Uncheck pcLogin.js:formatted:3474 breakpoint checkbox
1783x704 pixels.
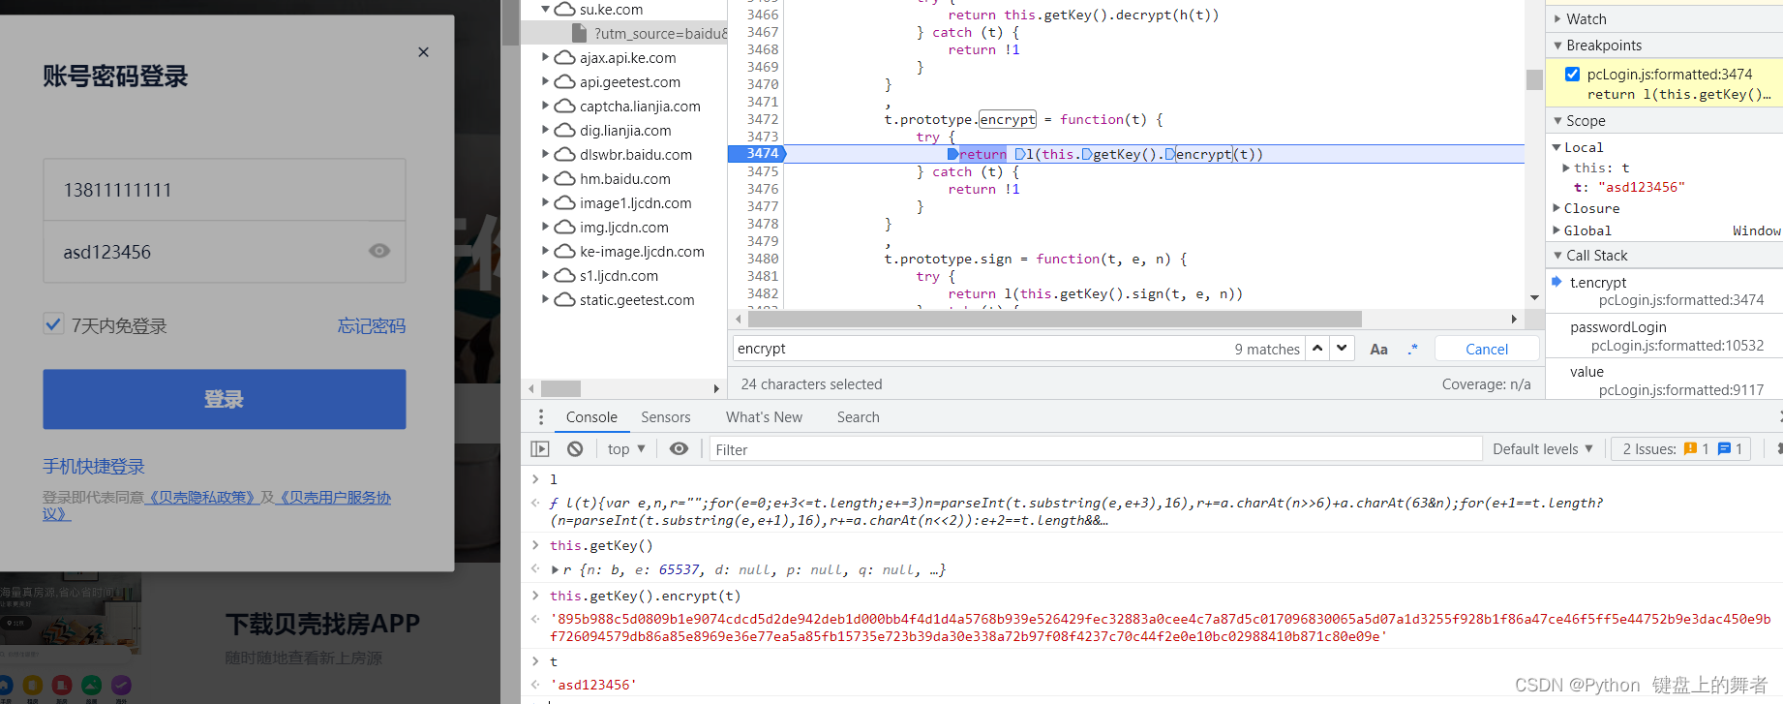tap(1573, 74)
